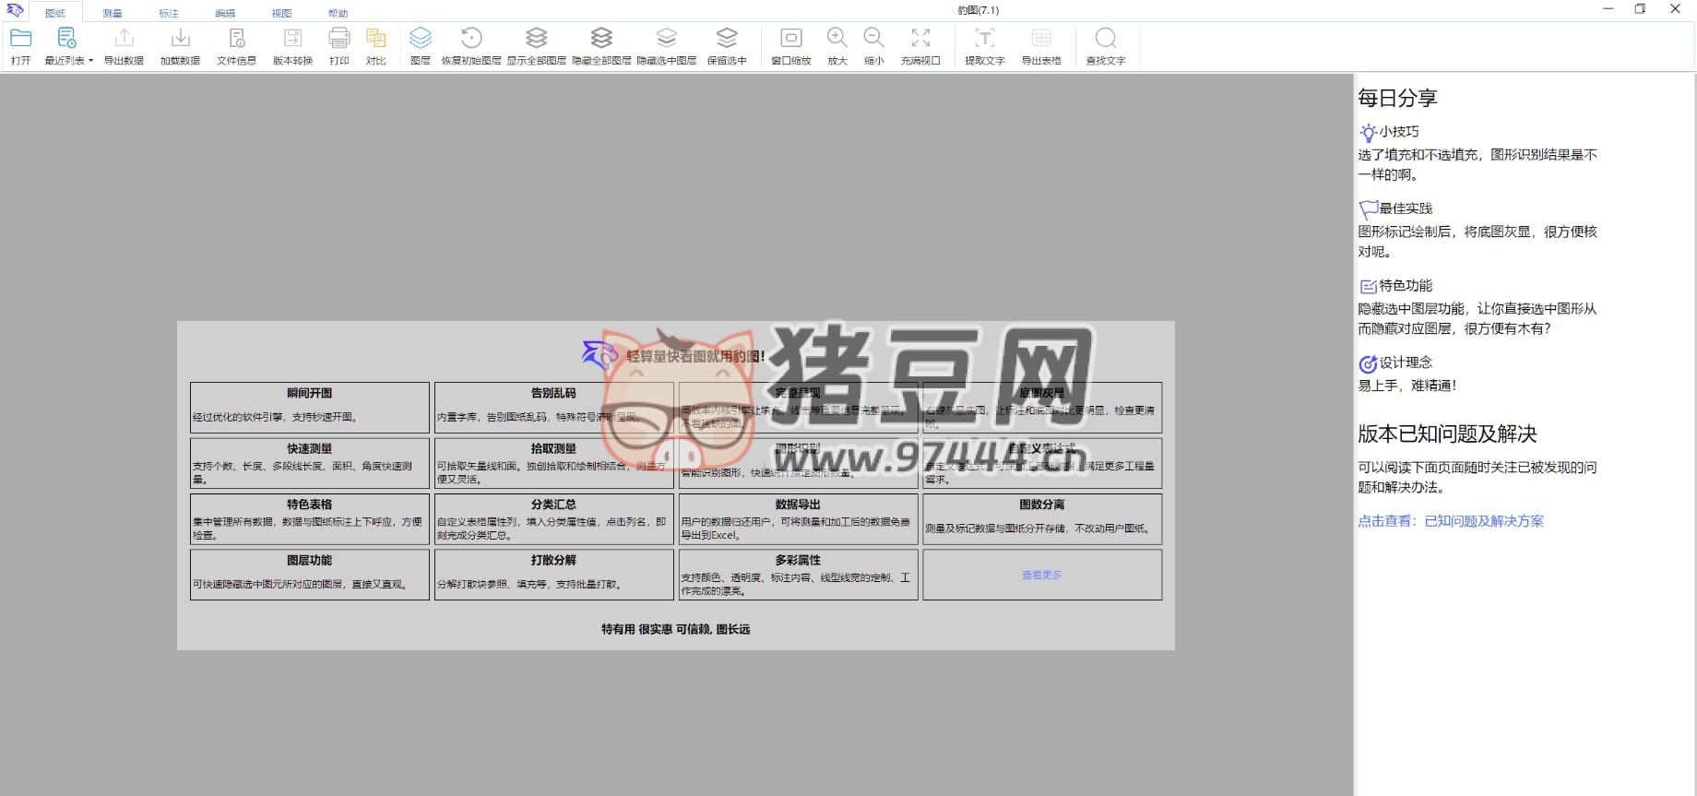Screen dimensions: 1697x796
Task: Click 充满视口 fit to viewport icon
Action: (x=920, y=39)
